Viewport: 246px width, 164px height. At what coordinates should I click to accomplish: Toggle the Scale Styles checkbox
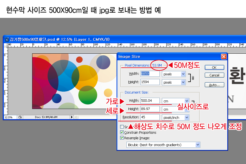pos(122,127)
